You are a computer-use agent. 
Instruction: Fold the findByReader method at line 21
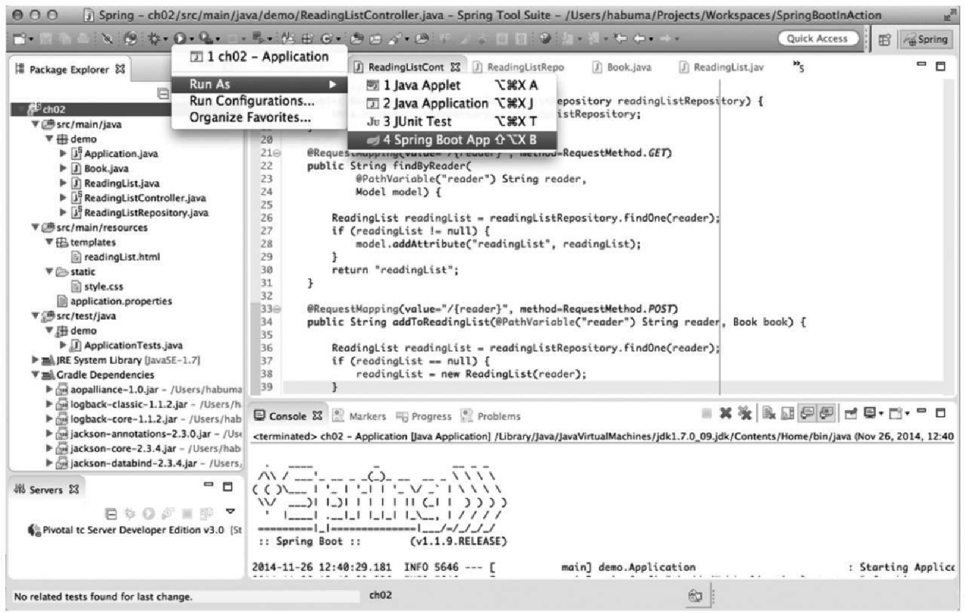tap(277, 153)
